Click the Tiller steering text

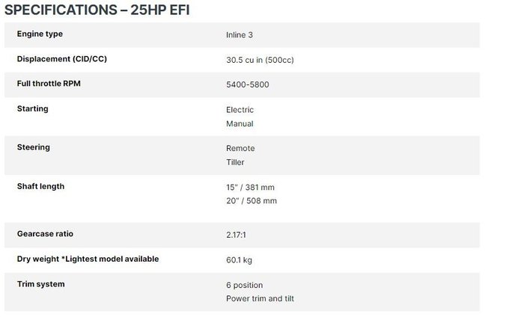tap(235, 162)
